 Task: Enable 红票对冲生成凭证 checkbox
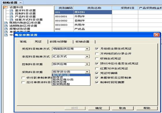[x=97, y=68]
